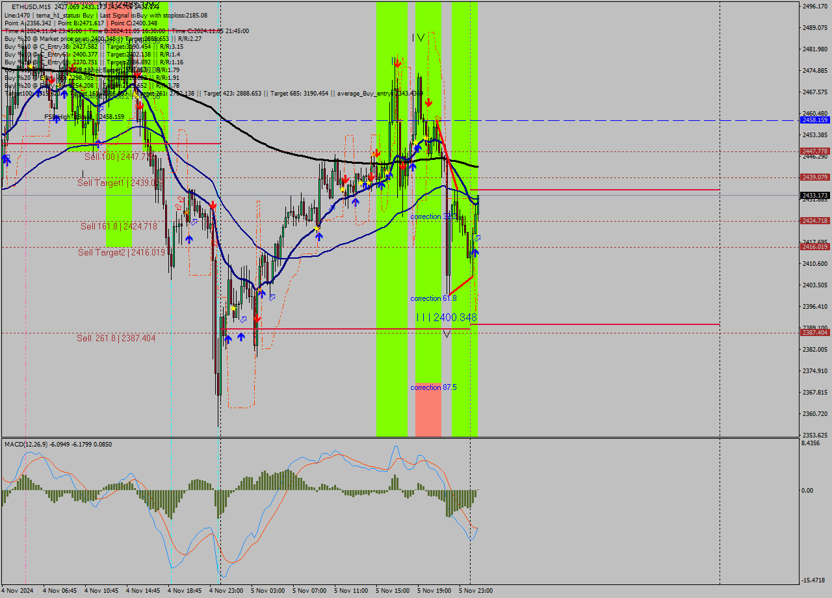Viewport: 832px width, 598px height.
Task: Click the 0.00 MACD scale value
Action: (808, 490)
